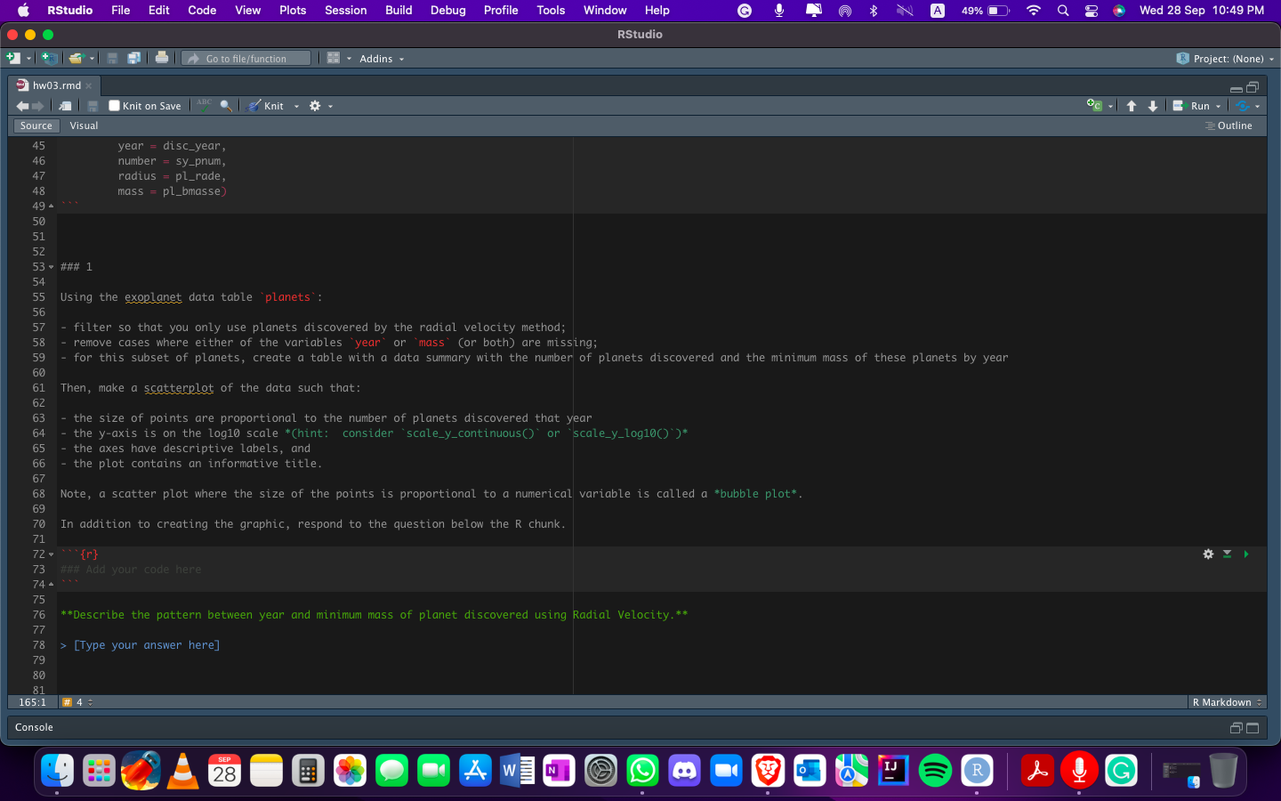
Task: Open the Plots menu
Action: coord(293,10)
